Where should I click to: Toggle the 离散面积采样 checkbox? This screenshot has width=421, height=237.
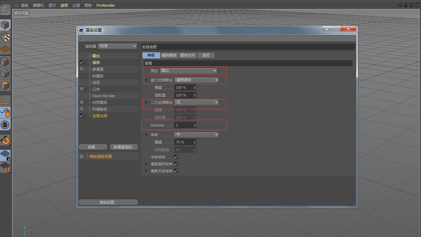[176, 164]
